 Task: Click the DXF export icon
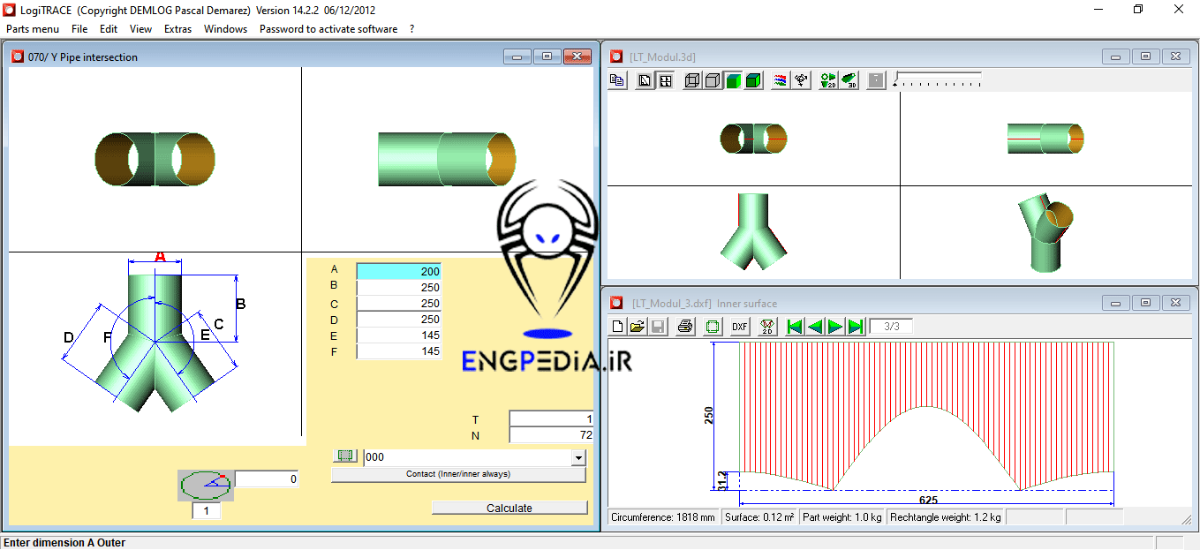740,327
